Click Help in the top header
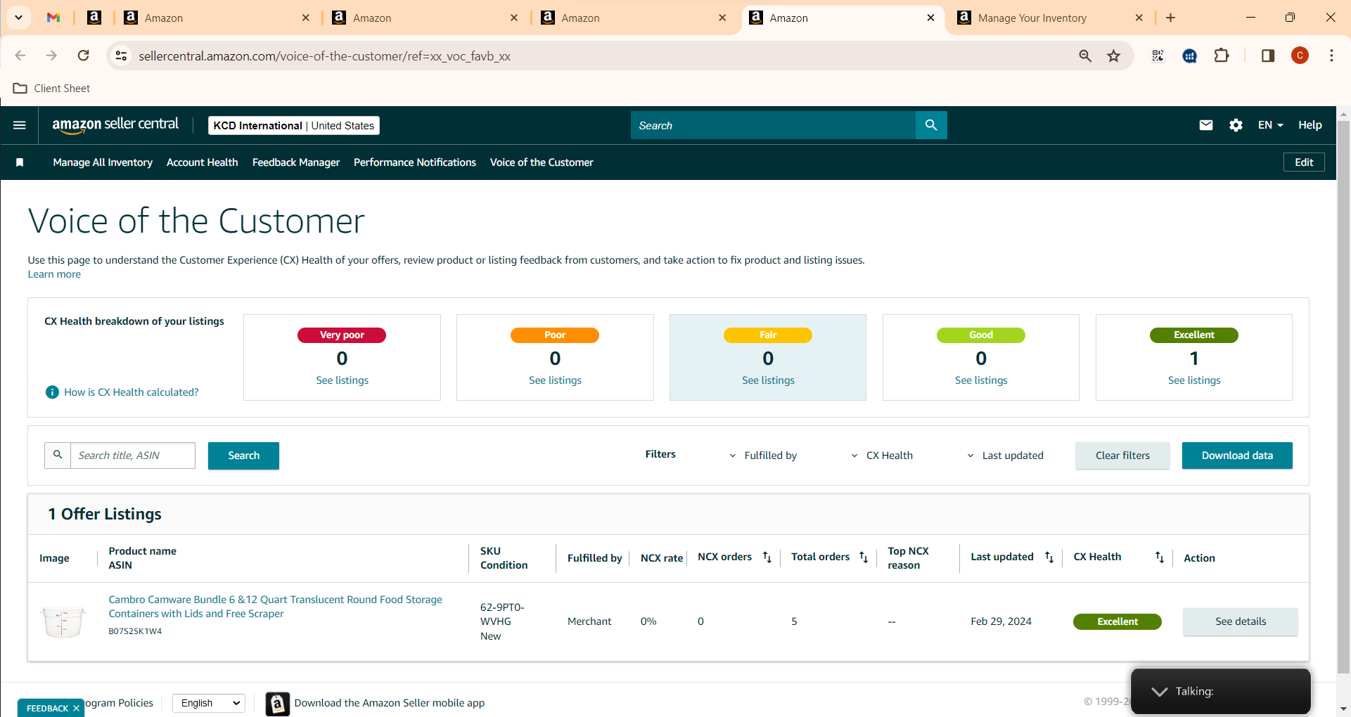Image resolution: width=1351 pixels, height=717 pixels. pyautogui.click(x=1310, y=125)
